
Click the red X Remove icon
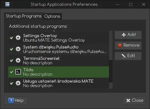(x=120, y=45)
